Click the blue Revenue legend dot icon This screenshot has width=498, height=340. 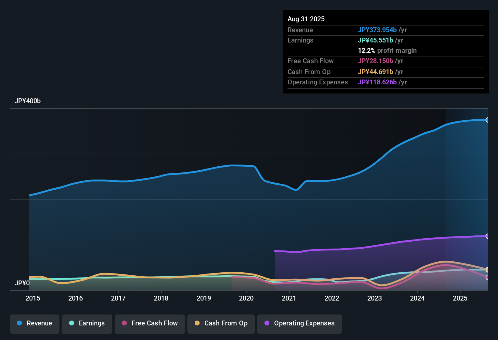[19, 323]
